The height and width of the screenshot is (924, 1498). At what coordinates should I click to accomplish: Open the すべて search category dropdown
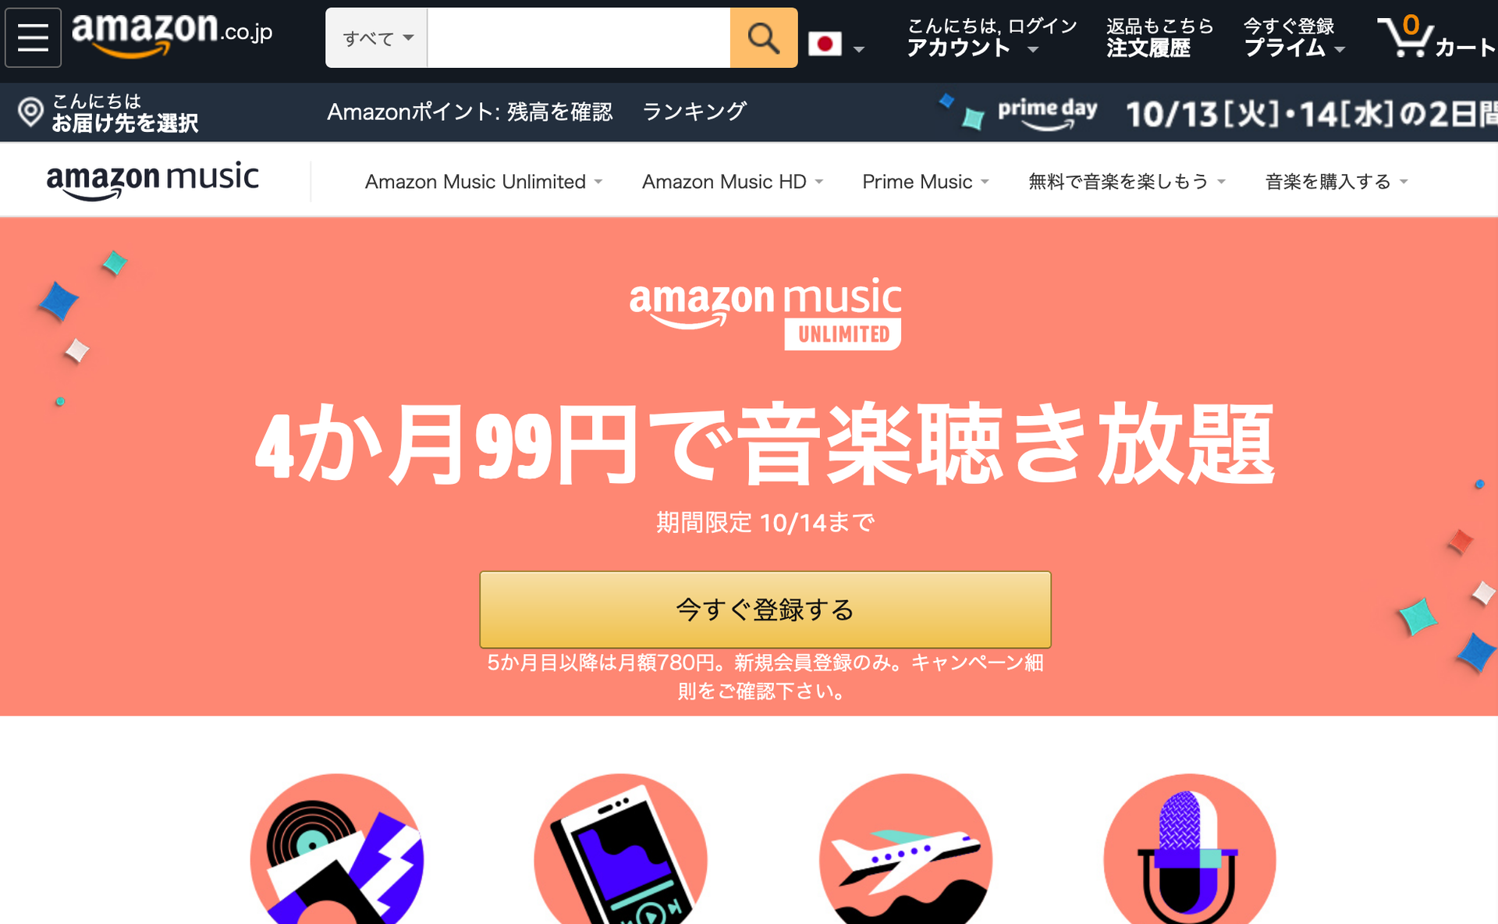[x=377, y=37]
